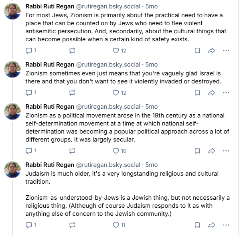Bookmark the first post in the thread
The width and height of the screenshot is (239, 235).
tap(197, 51)
